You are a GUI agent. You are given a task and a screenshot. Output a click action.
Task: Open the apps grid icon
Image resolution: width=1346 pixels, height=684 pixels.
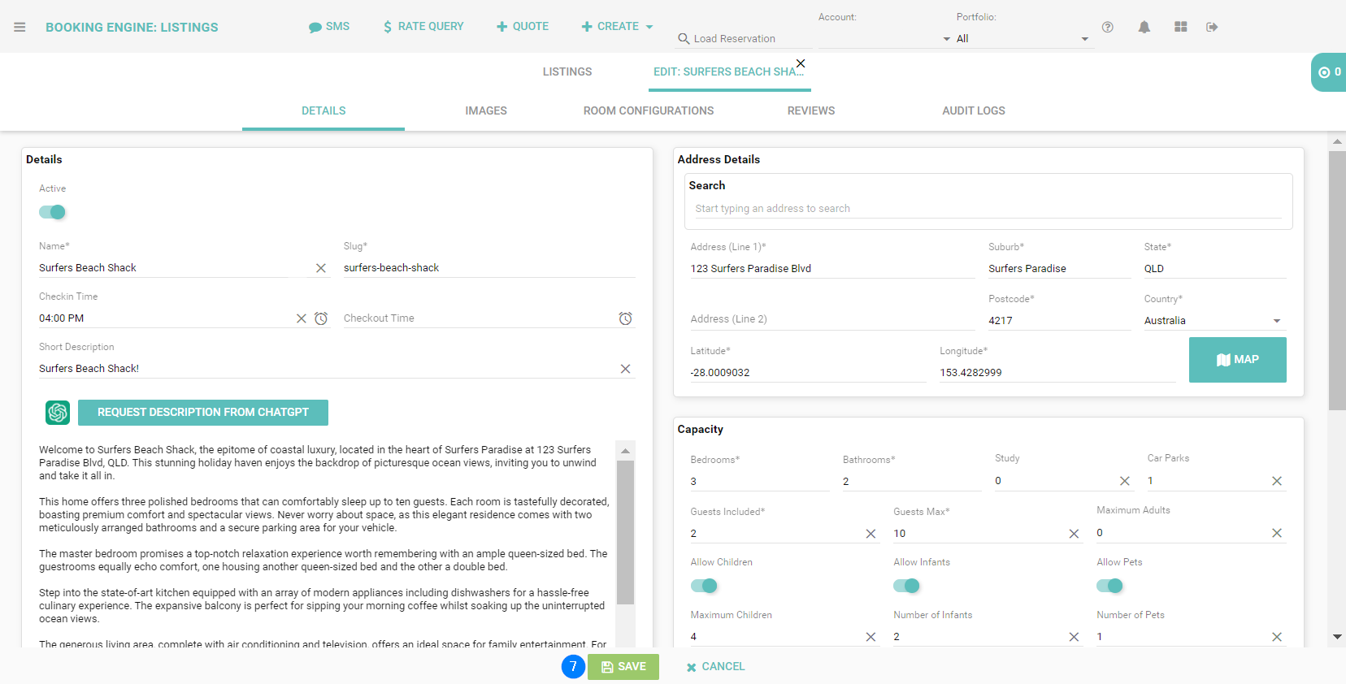[x=1180, y=27]
